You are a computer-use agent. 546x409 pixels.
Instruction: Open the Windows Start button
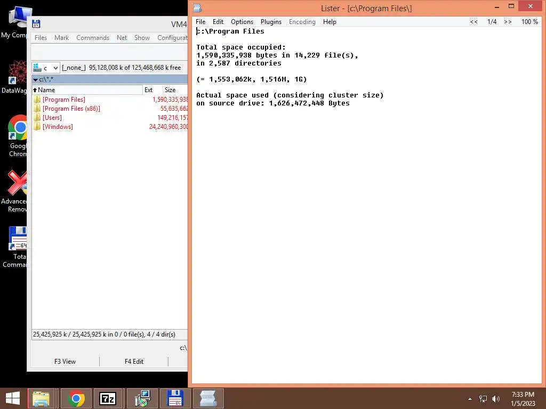(13, 398)
